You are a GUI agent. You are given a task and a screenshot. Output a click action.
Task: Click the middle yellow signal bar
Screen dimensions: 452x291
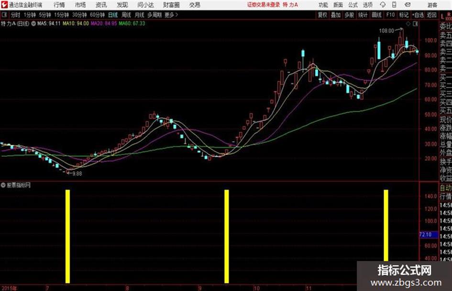[227, 236]
